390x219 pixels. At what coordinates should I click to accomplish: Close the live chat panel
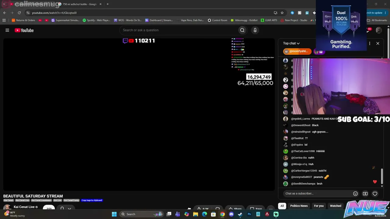378,43
